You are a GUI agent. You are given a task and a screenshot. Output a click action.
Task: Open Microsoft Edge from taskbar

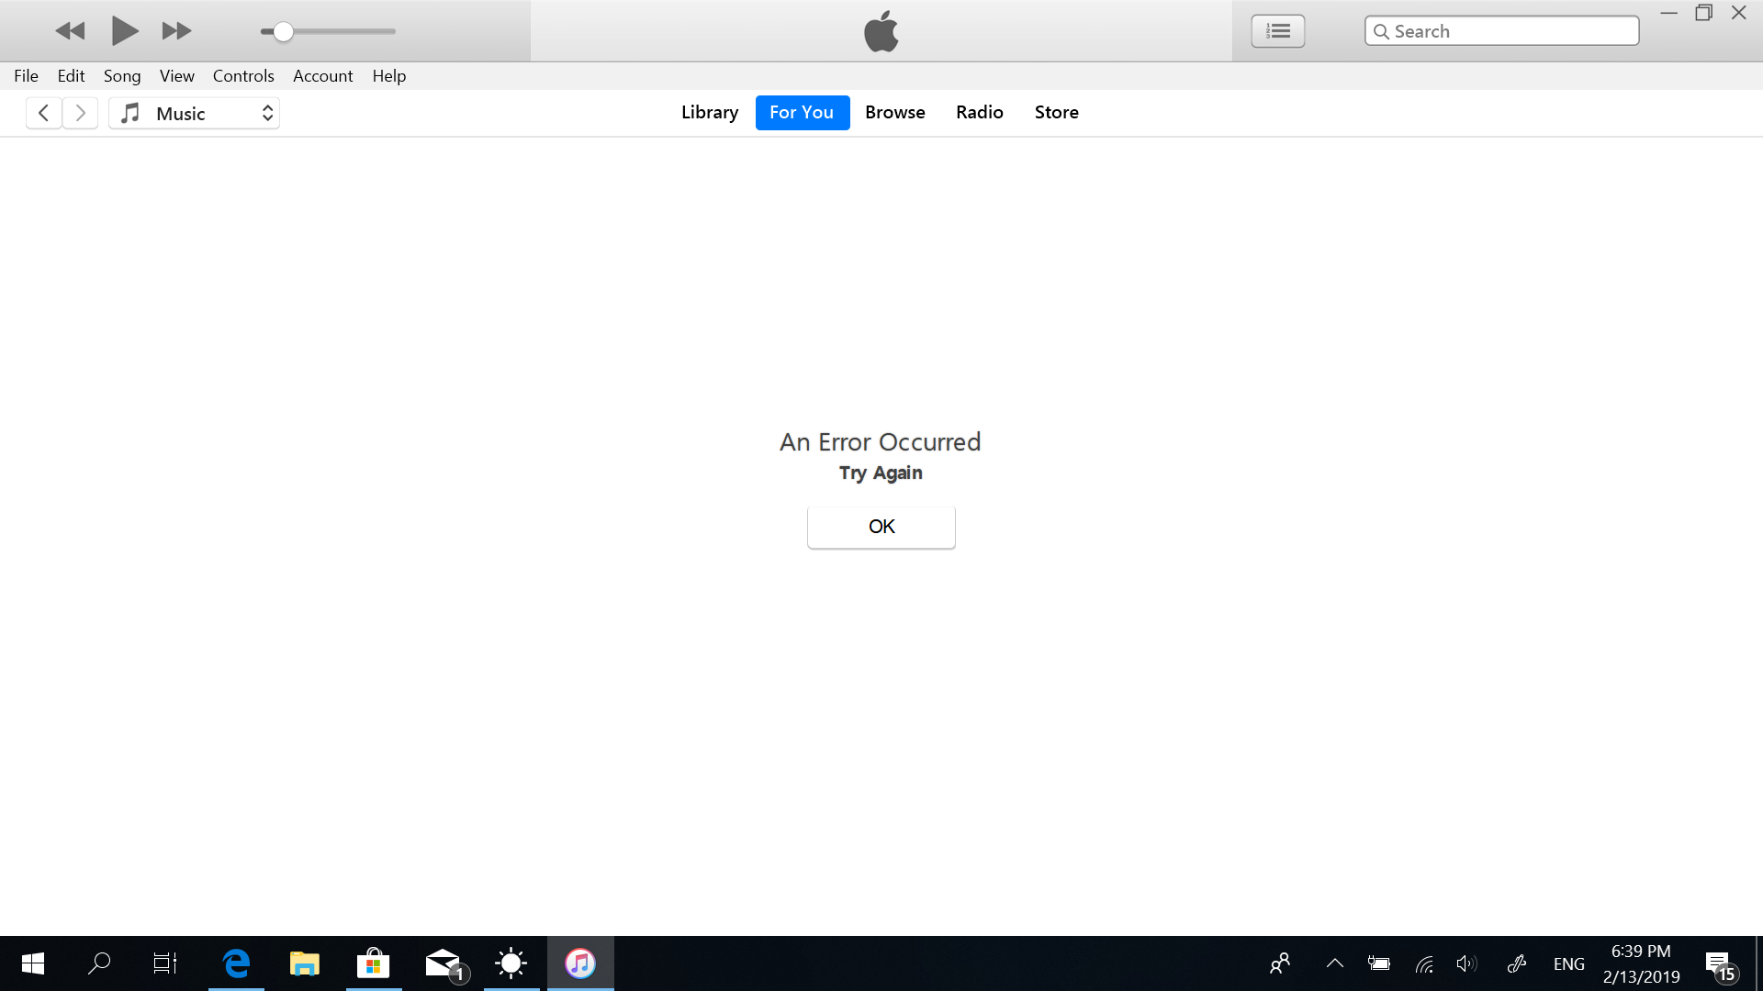coord(236,963)
